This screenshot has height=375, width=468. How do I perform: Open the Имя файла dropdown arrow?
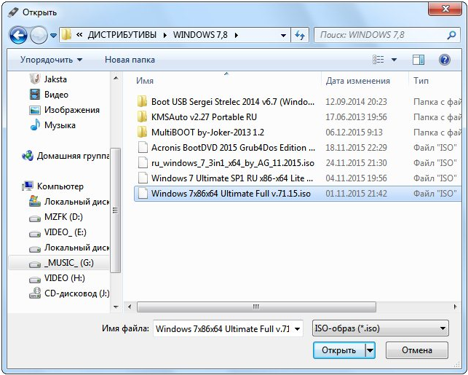click(297, 329)
